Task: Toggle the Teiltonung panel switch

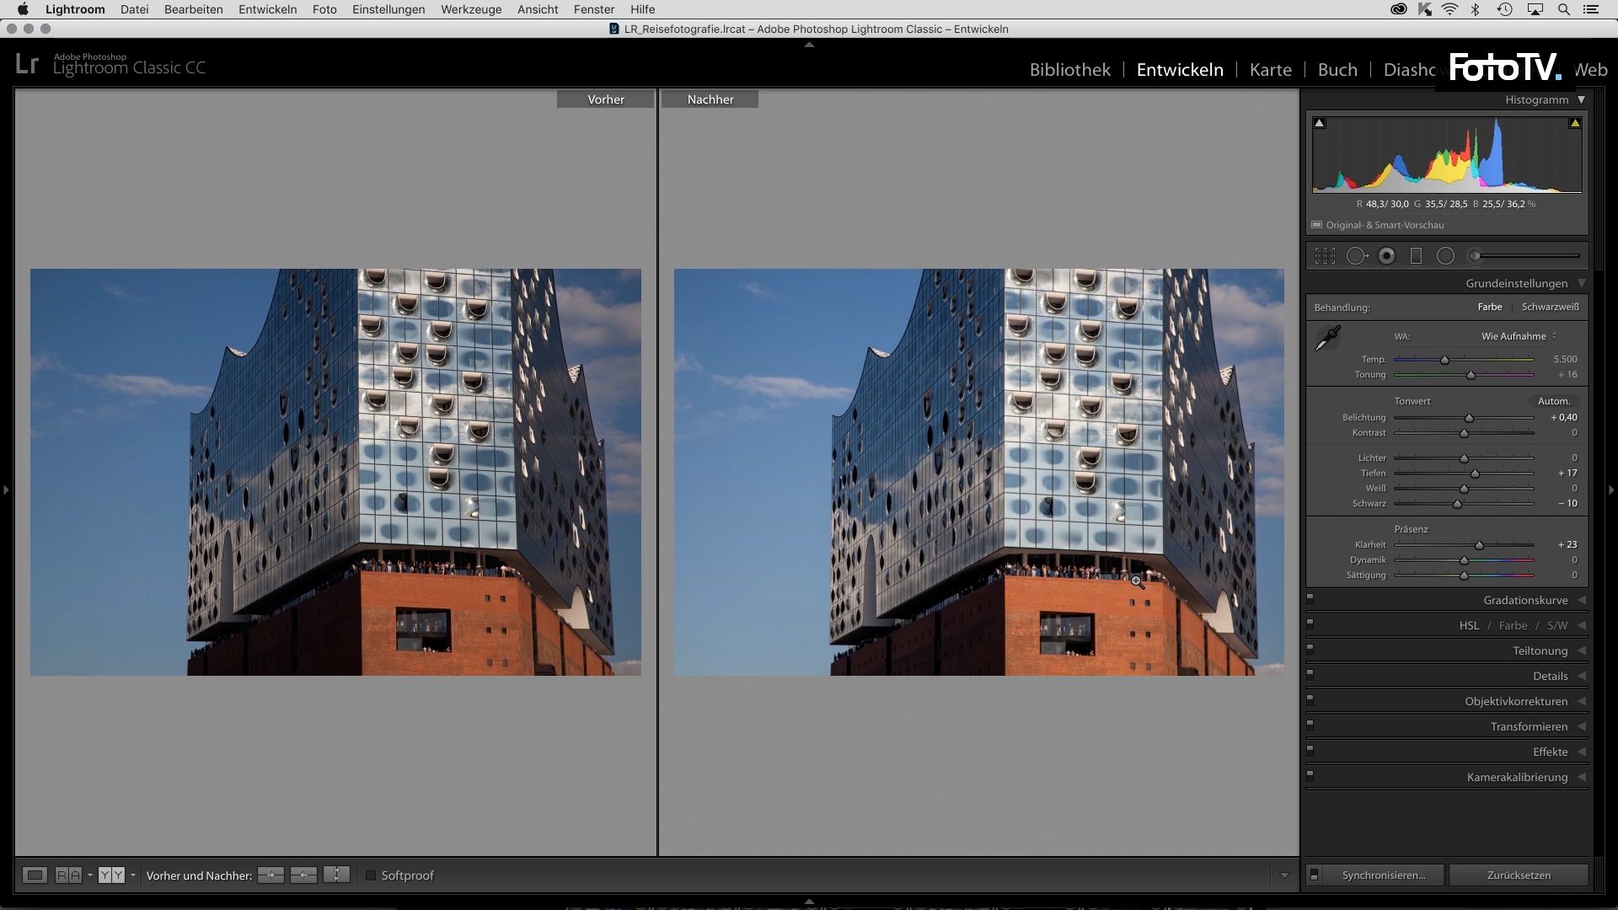Action: pos(1310,650)
